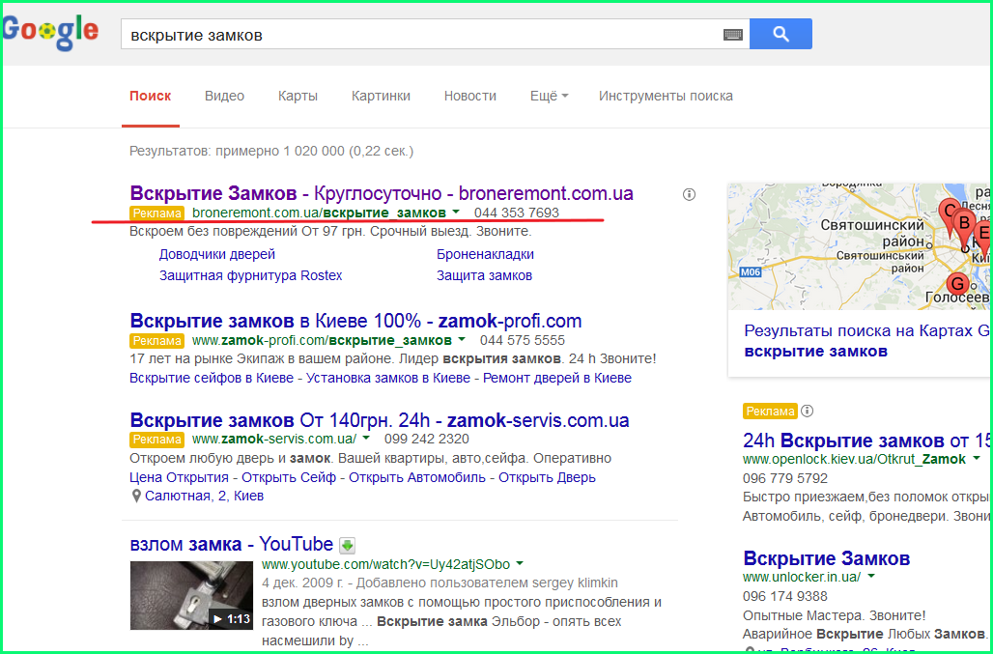Open the Цена Открытия link
This screenshot has width=993, height=654.
click(180, 477)
